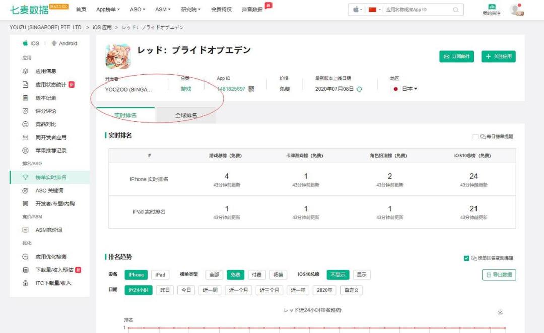This screenshot has width=544, height=333.
Task: Switch platform to iOS with apple icon
Action: (31, 43)
